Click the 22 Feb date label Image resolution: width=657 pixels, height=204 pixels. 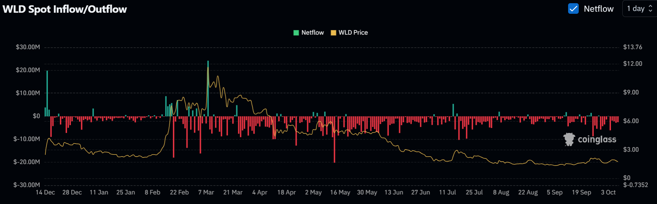pos(179,192)
